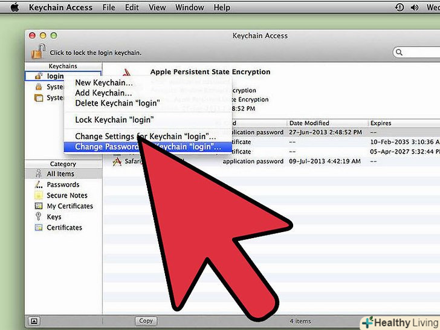Select My Certificates category

63,206
